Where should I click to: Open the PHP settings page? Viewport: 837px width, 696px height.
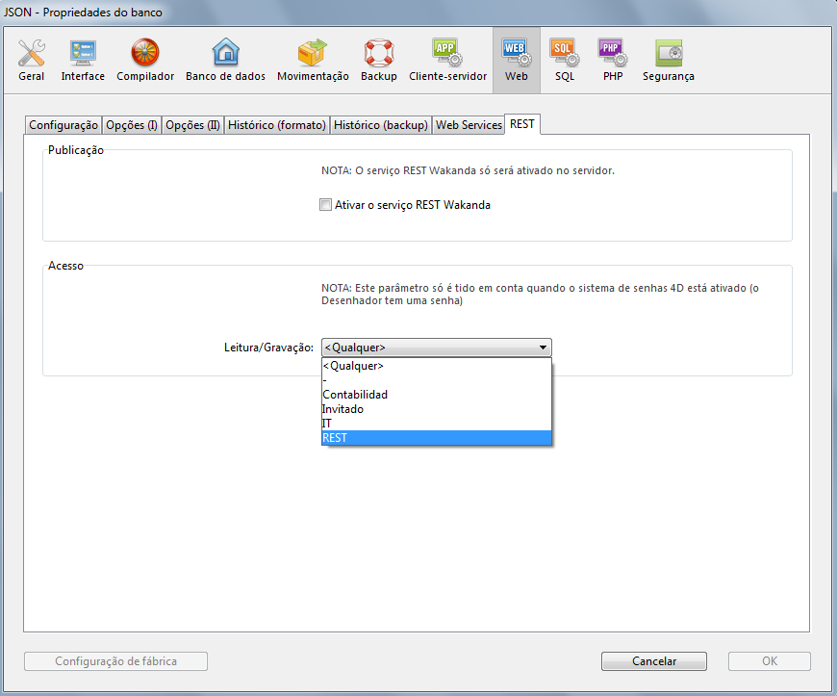613,61
